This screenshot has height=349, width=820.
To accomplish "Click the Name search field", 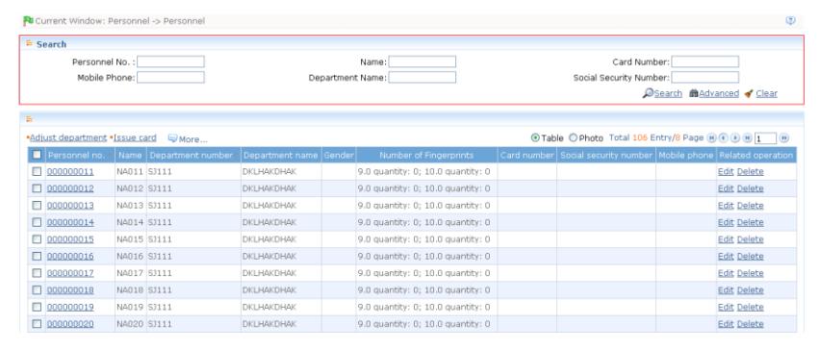I will tap(422, 62).
